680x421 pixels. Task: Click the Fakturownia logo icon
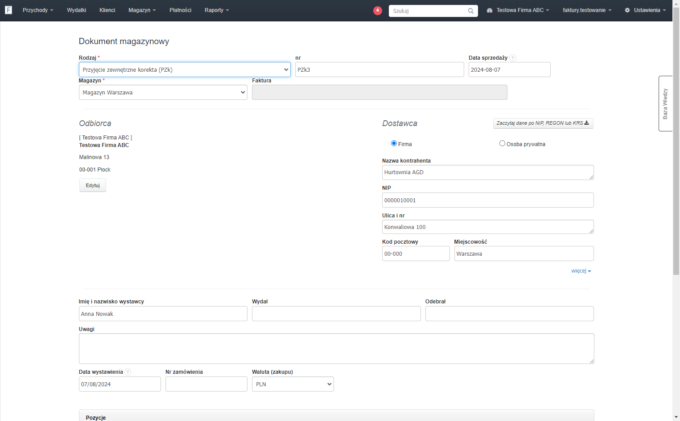point(8,10)
